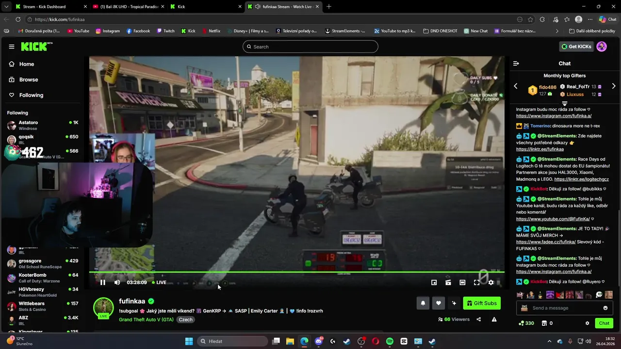Viewport: 621px width, 349px height.
Task: Open the fadee.cz/fufinka merch link
Action: tap(546, 242)
